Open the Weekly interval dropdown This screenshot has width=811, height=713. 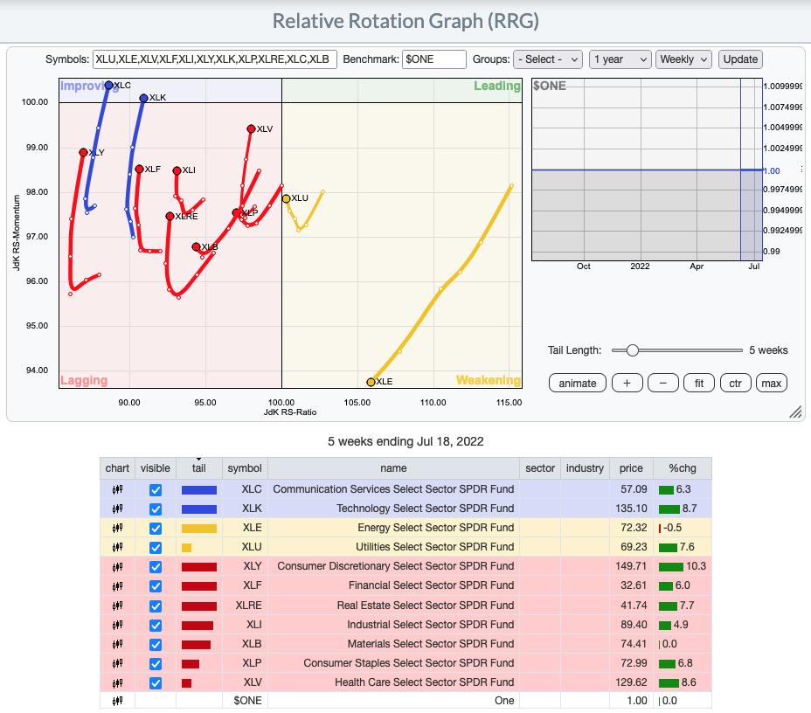coord(683,59)
